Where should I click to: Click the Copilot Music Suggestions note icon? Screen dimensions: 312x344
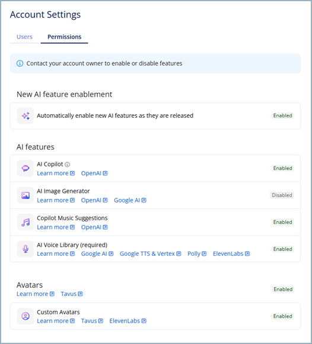[26, 222]
